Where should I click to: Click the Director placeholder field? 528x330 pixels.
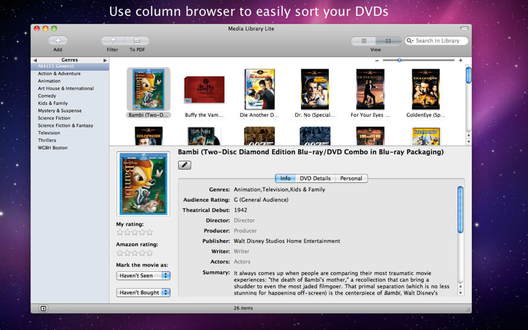[x=244, y=220]
